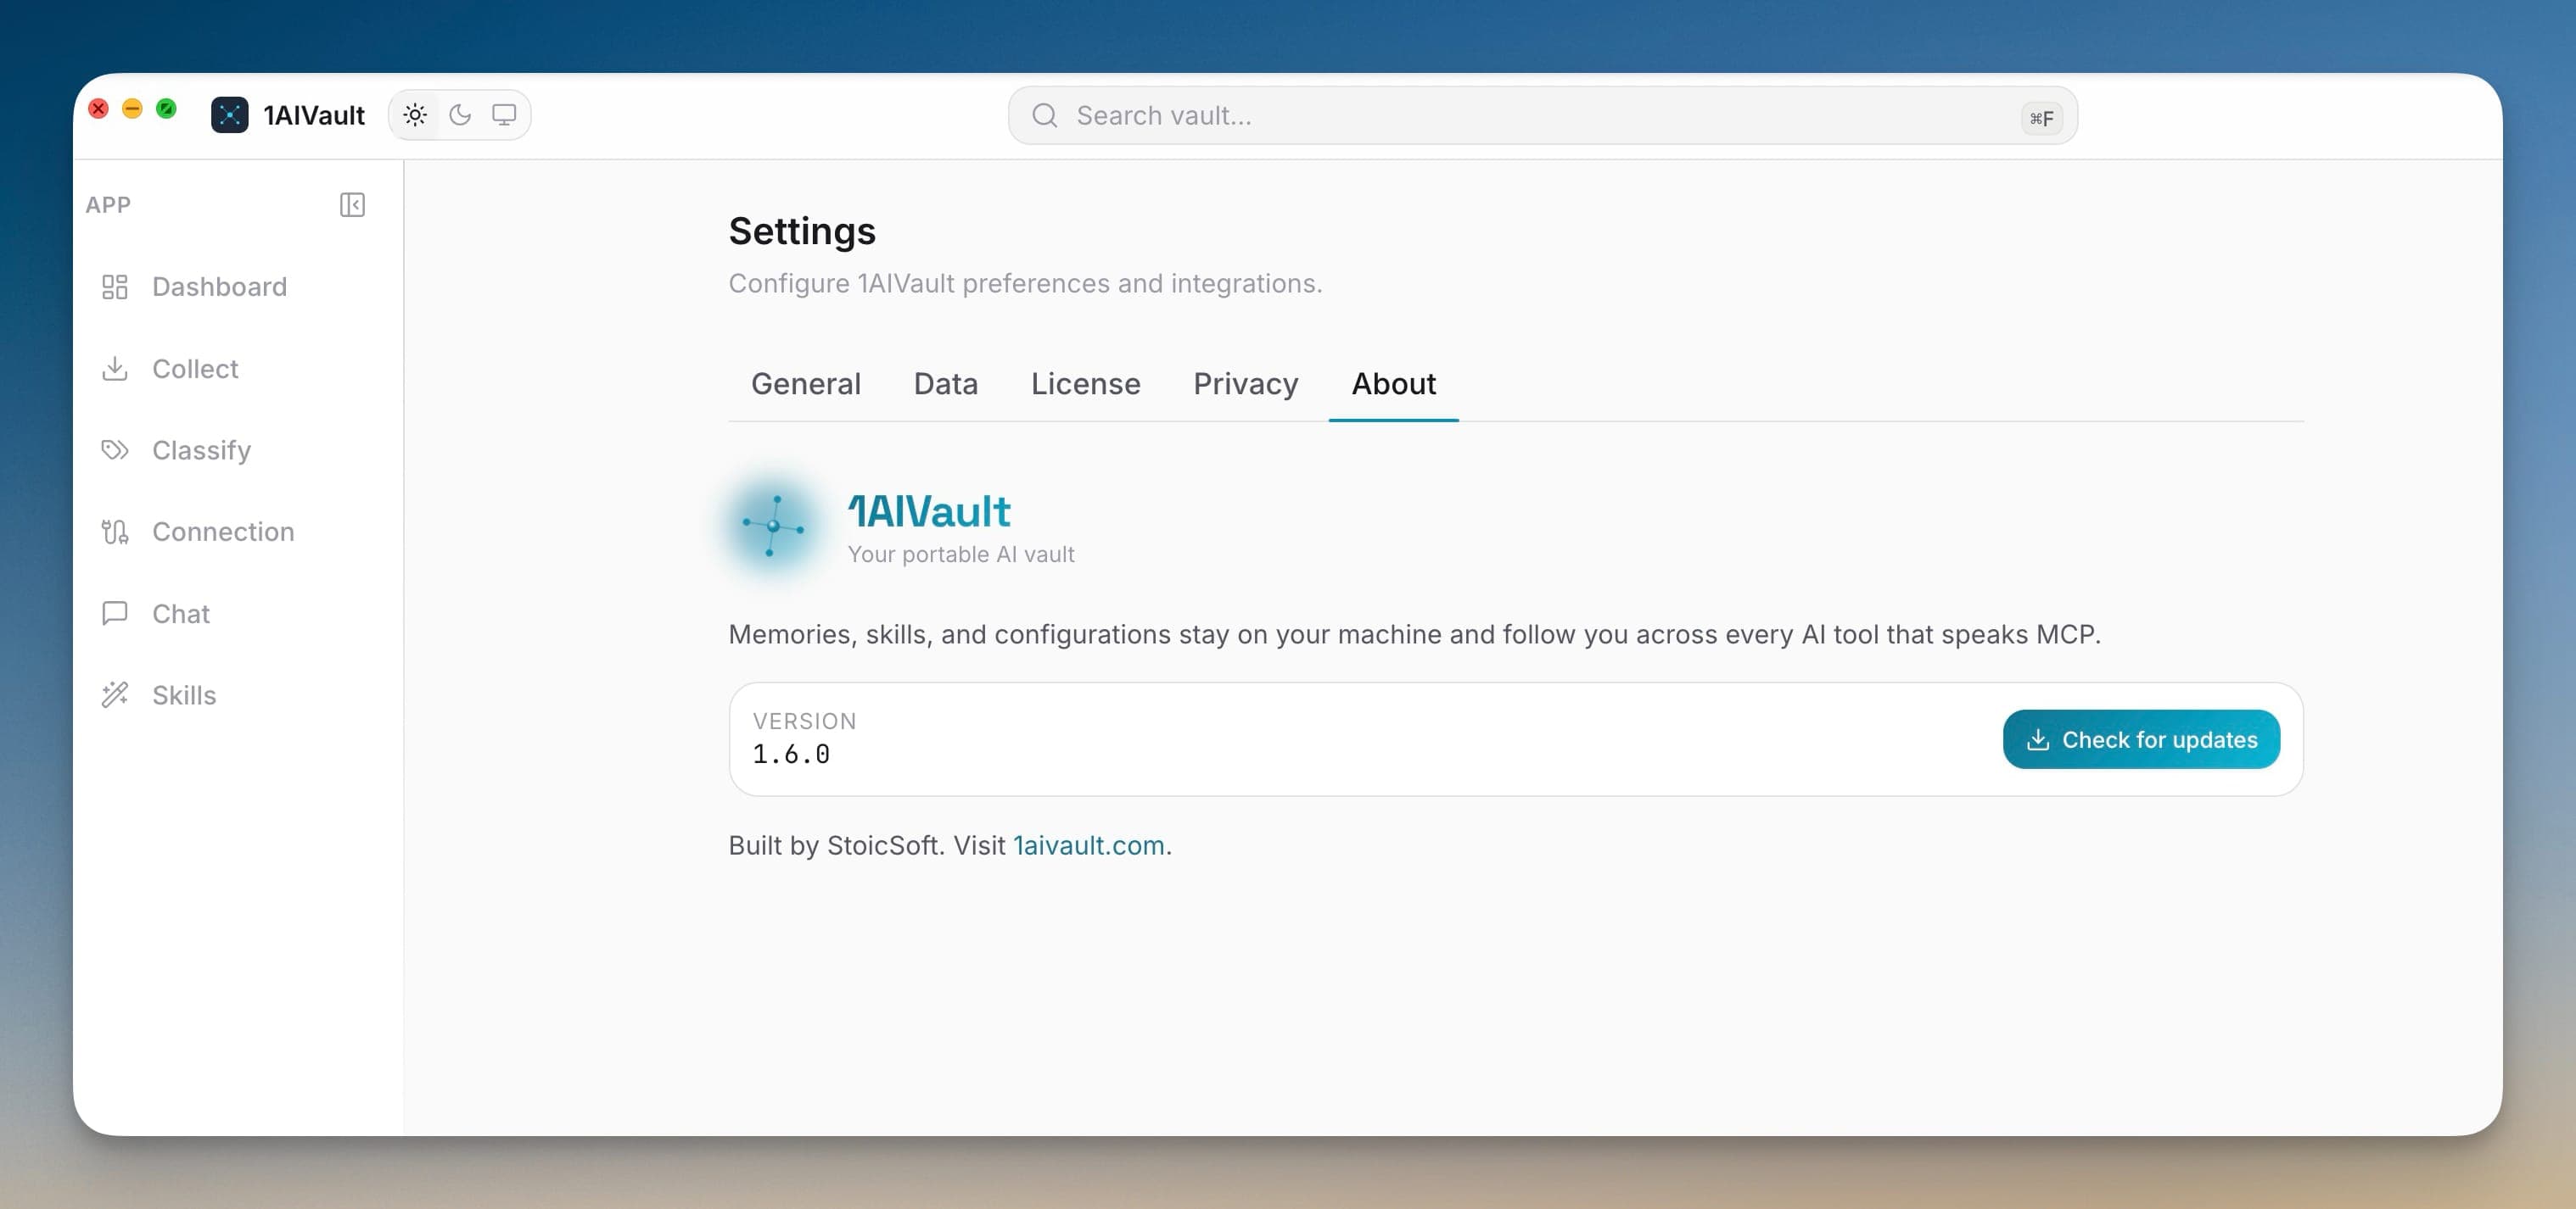Switch to dark theme with the moon icon

pos(460,115)
